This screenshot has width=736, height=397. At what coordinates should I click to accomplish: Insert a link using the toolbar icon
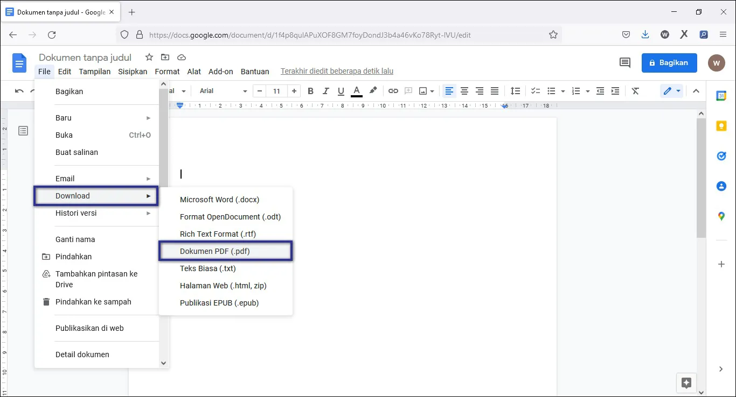(x=393, y=90)
